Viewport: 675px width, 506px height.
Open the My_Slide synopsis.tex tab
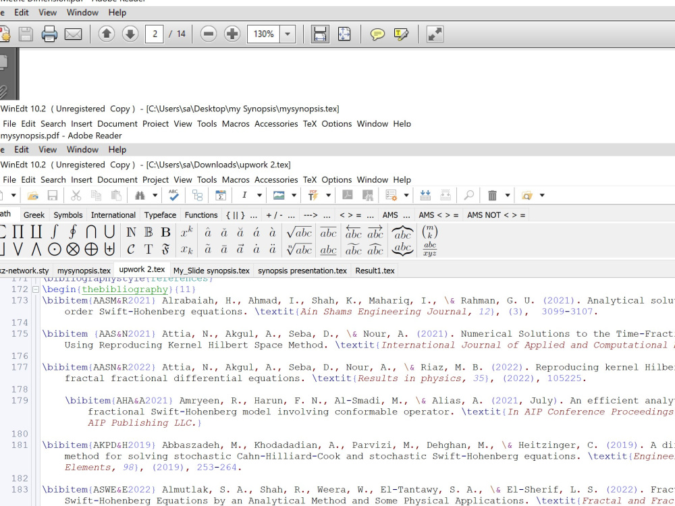pos(211,271)
